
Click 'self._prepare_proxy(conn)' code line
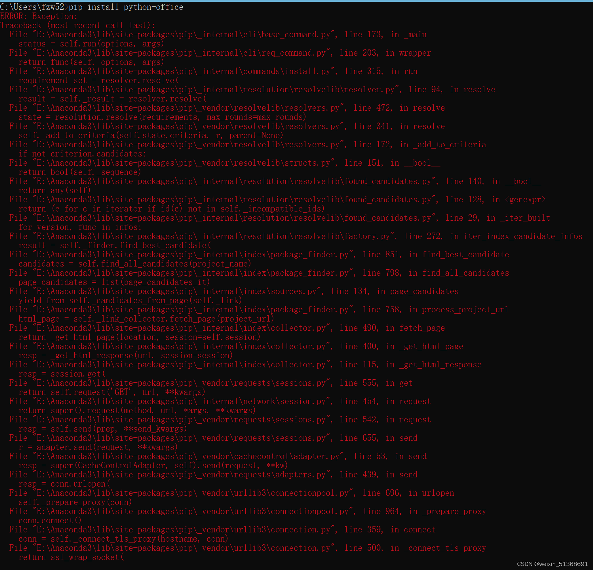pos(75,502)
